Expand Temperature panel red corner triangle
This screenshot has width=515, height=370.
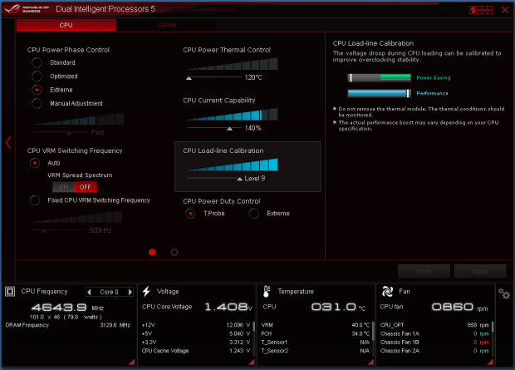click(370, 363)
